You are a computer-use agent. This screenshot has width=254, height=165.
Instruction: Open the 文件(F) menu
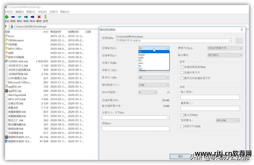(x=9, y=12)
